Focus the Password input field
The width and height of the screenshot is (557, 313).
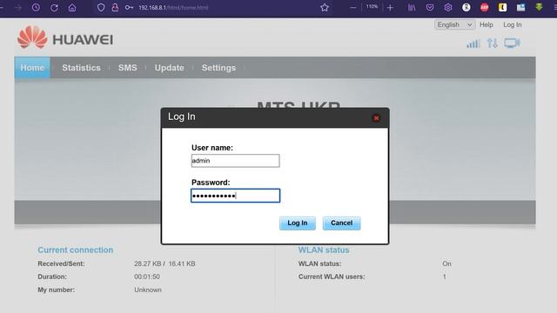tap(235, 196)
